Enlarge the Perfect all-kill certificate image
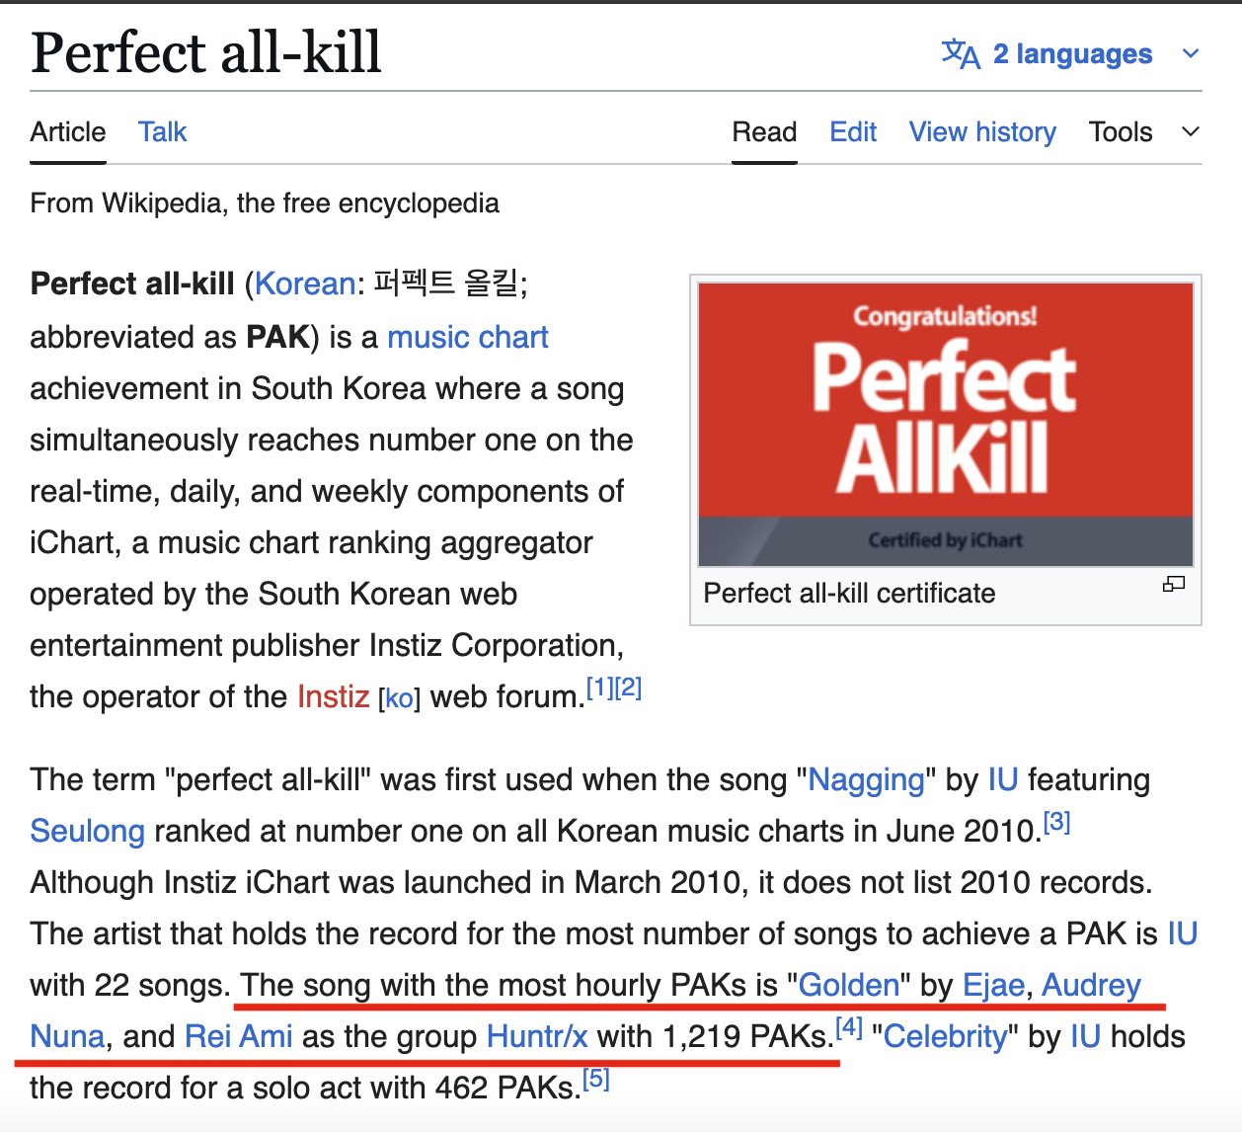Screen dimensions: 1242x1132 coord(1174,585)
